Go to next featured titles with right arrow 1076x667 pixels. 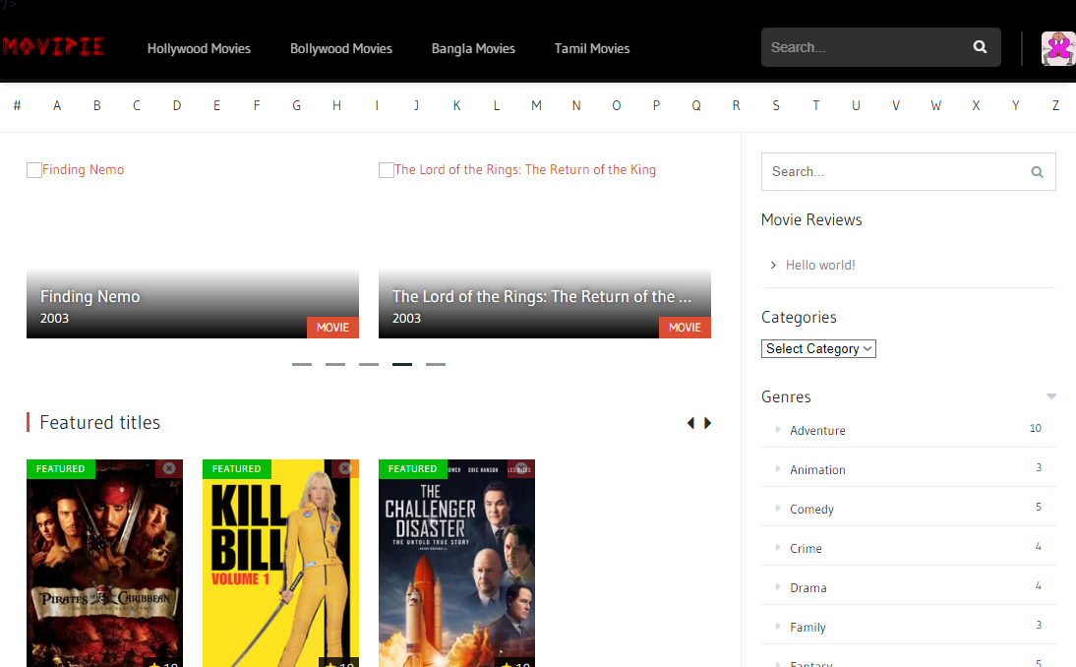pos(707,423)
